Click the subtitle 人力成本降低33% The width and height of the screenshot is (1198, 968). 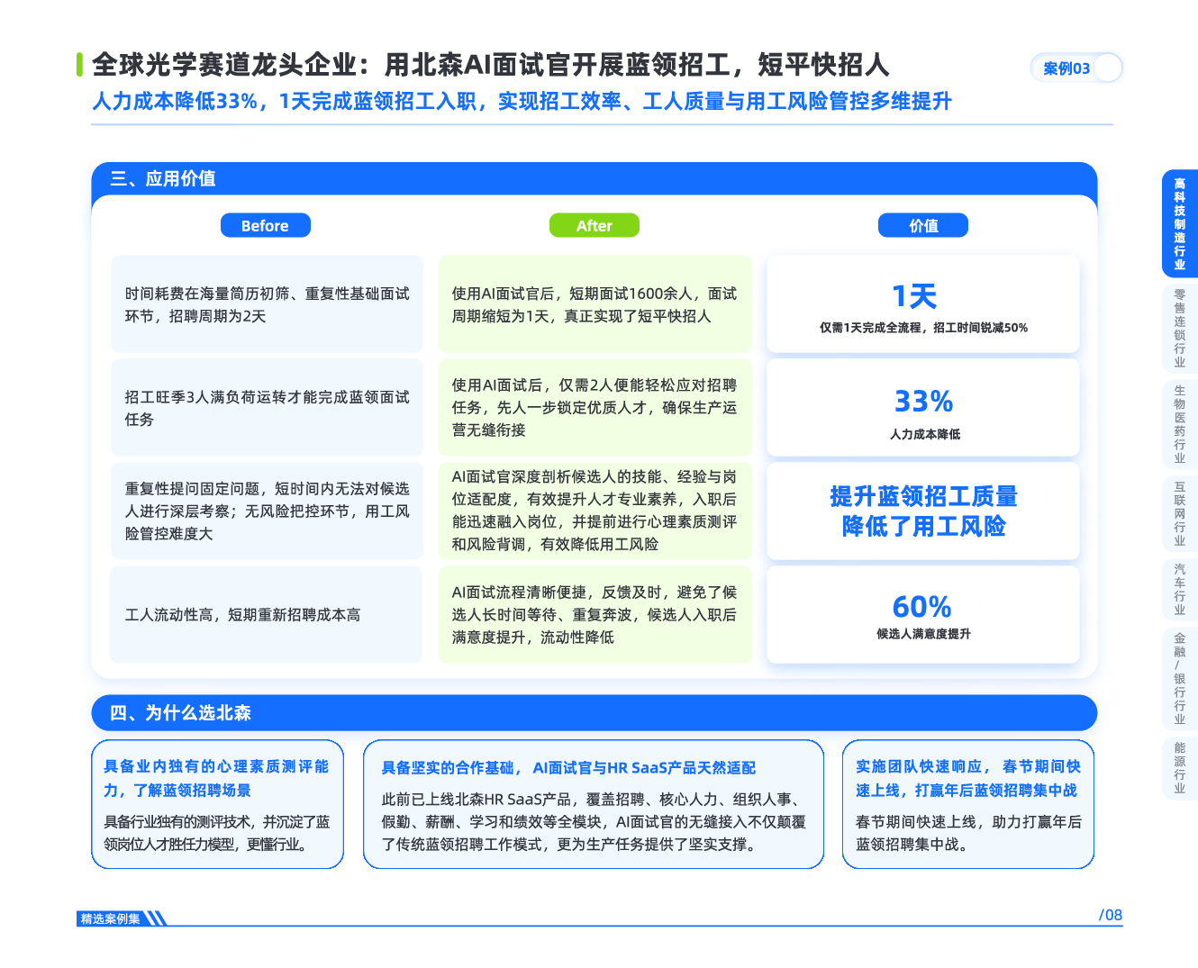click(522, 101)
